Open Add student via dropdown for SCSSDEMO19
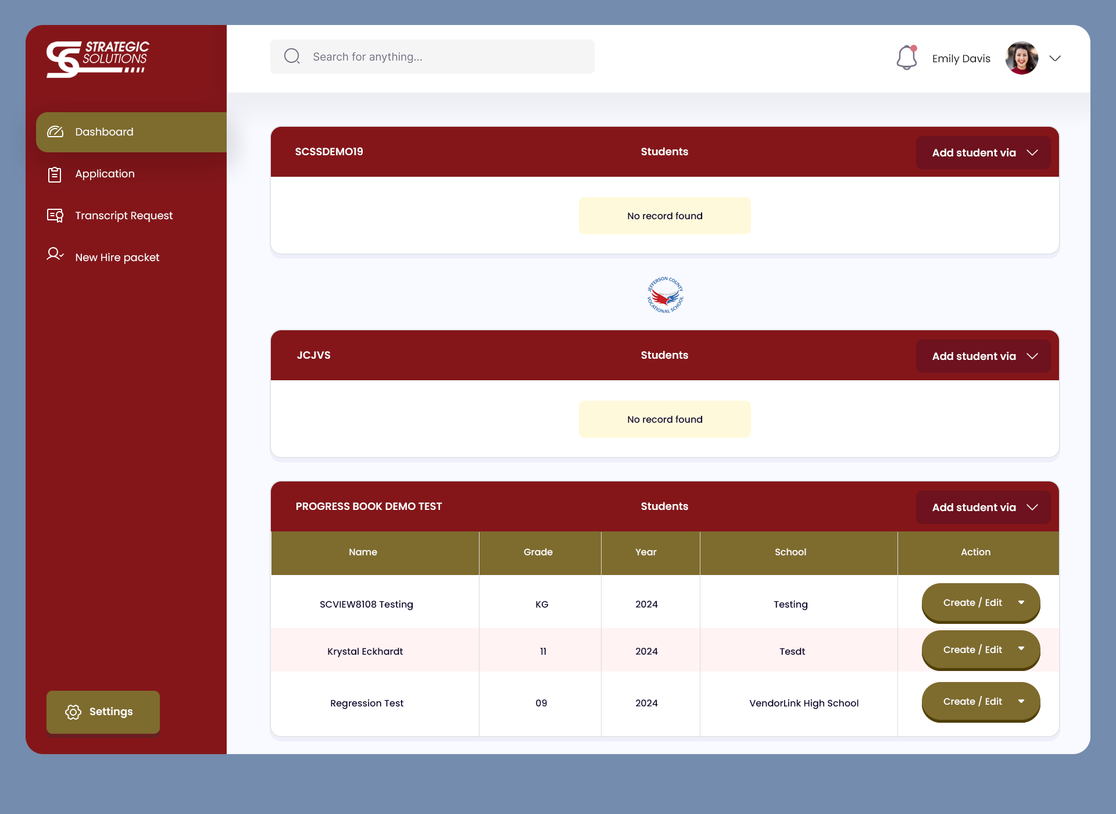Image resolution: width=1116 pixels, height=814 pixels. (x=983, y=153)
